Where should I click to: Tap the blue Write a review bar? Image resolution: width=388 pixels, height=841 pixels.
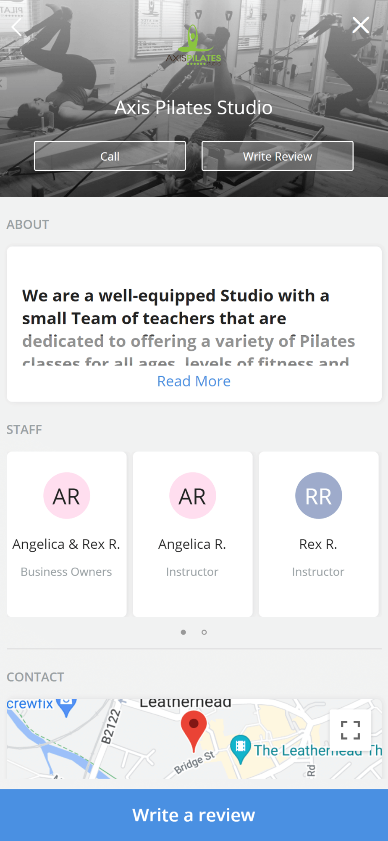click(x=194, y=815)
